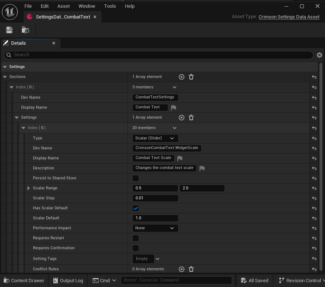Select the SettingsDat...CombatText asset tab
Screen dimensions: 325x287
(x=63, y=17)
